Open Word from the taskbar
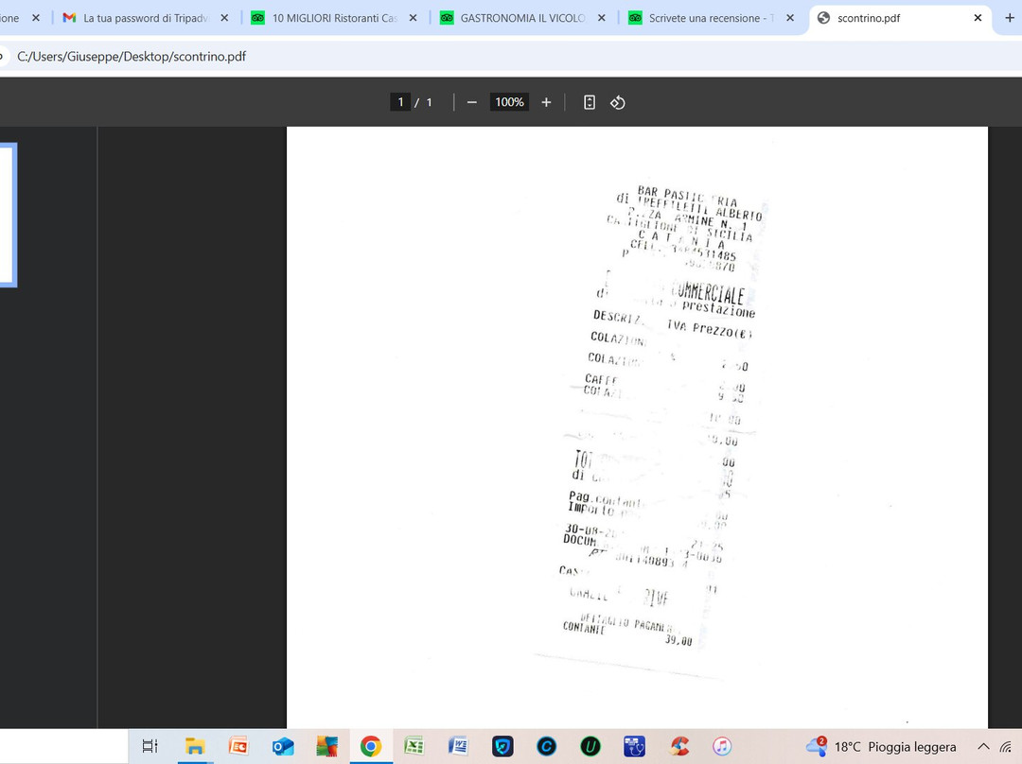The width and height of the screenshot is (1022, 764). tap(458, 746)
